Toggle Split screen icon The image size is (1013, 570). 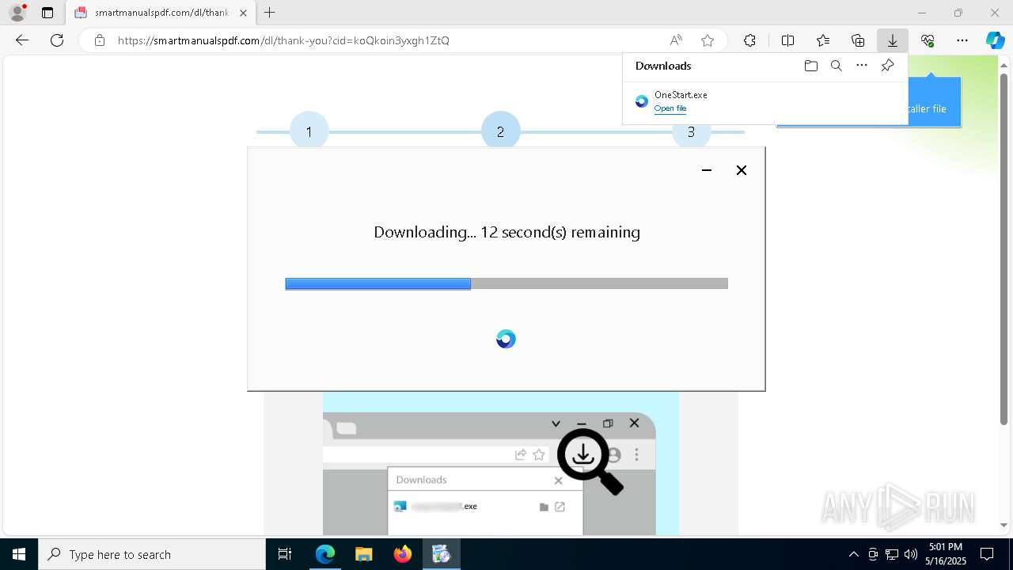tap(787, 40)
